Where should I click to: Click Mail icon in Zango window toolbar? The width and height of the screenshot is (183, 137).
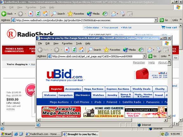(150, 50)
